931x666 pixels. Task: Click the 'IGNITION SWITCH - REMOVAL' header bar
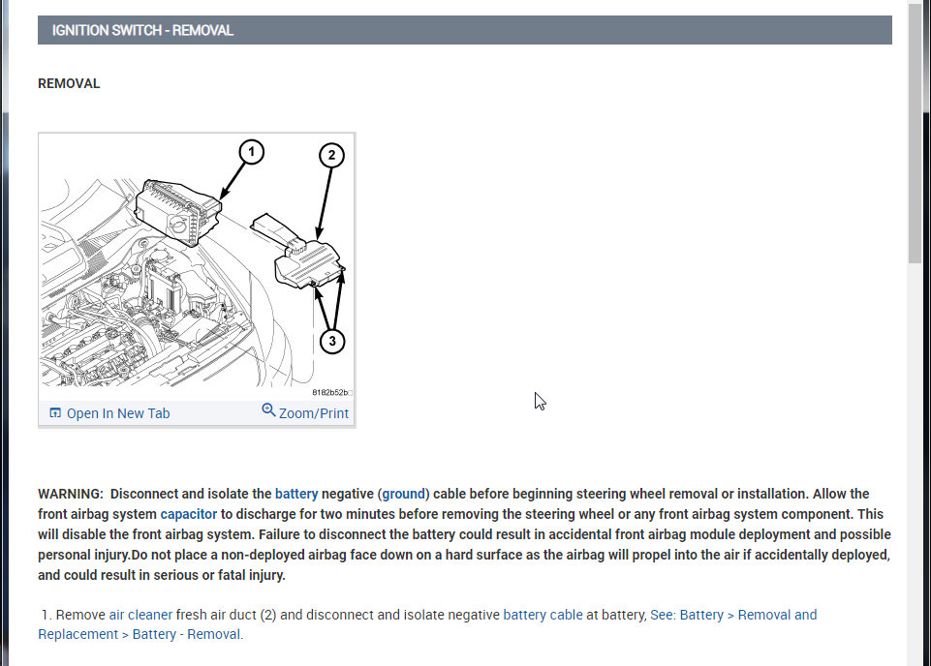click(464, 30)
